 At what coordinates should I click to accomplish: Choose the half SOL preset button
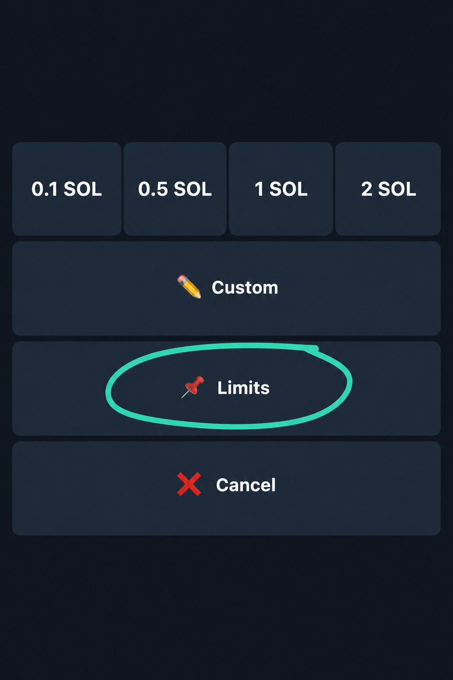175,189
